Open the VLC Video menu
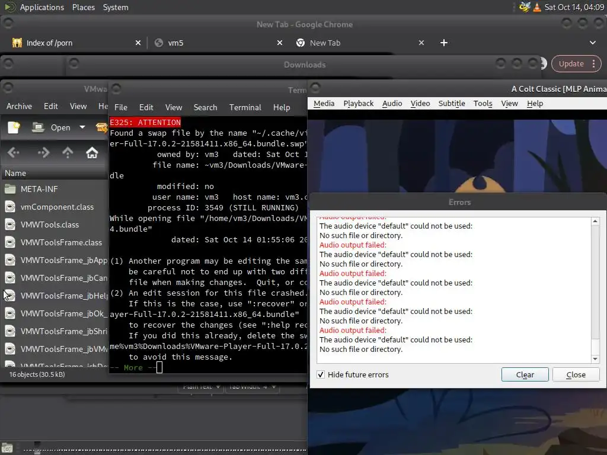The width and height of the screenshot is (607, 455). point(420,103)
